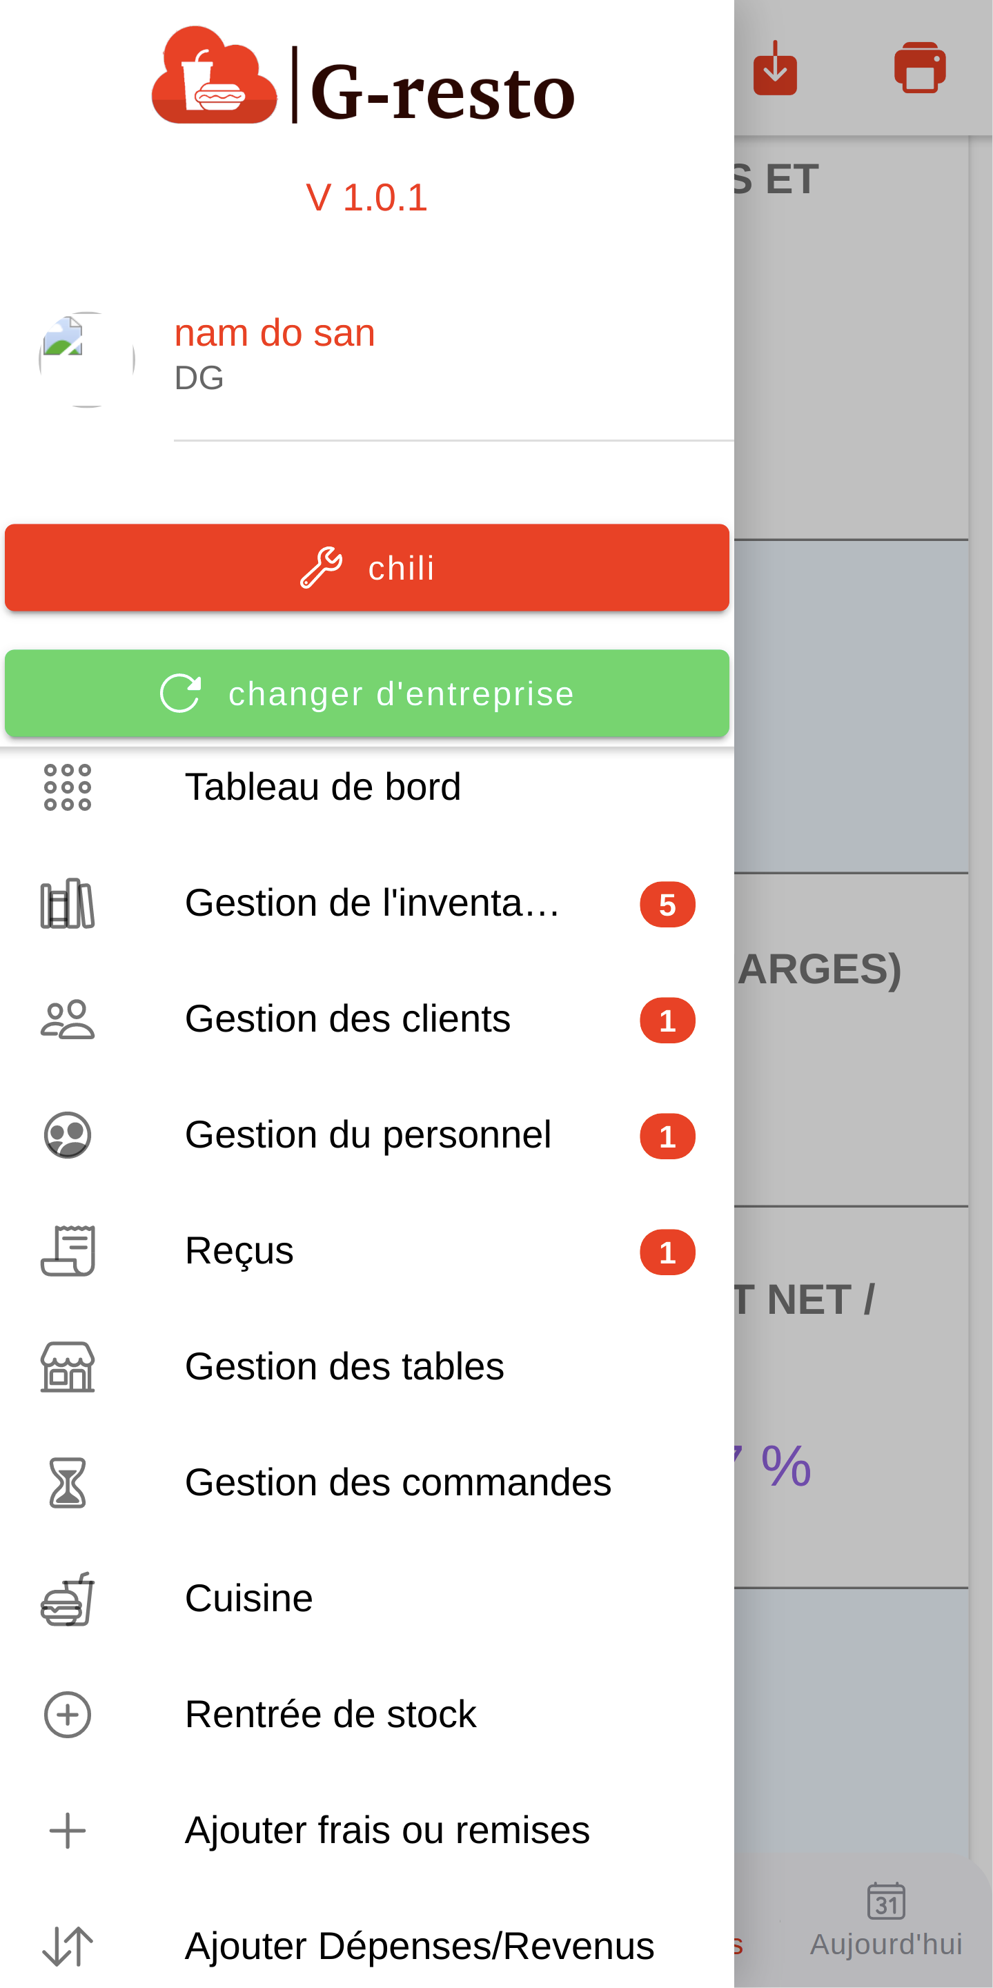Click the Reçus receipt icon
Screen dimensions: 993x1988
(x=68, y=1251)
